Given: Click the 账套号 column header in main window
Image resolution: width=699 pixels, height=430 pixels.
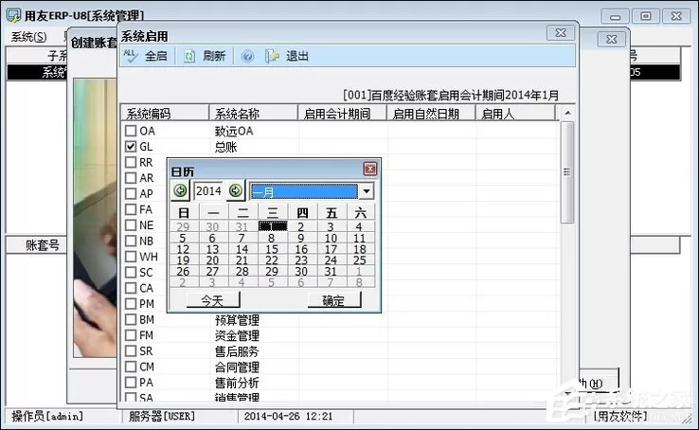Looking at the screenshot, I should tap(43, 245).
